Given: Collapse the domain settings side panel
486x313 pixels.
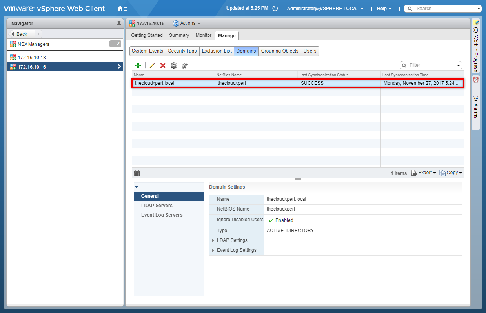Looking at the screenshot, I should tap(137, 187).
